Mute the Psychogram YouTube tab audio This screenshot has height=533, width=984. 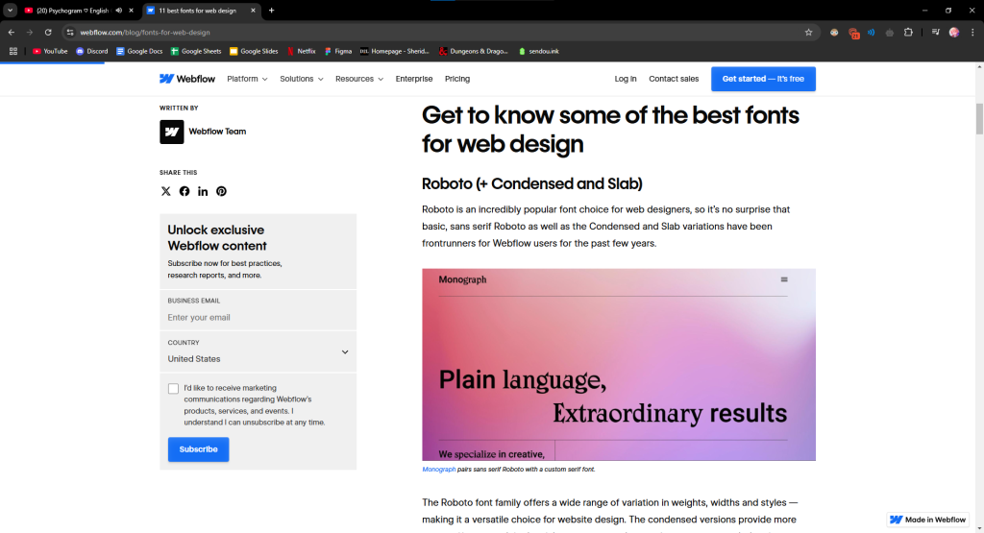click(118, 11)
